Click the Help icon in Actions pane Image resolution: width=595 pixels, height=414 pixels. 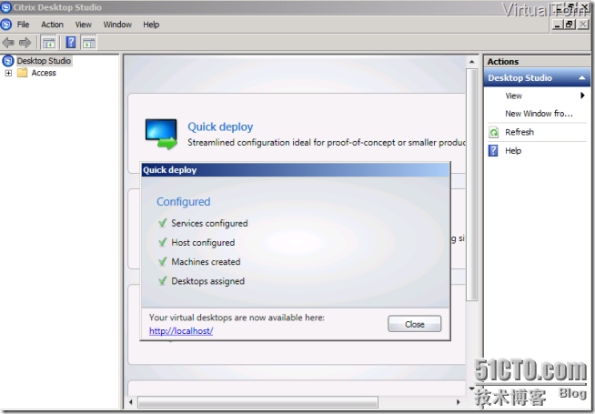(x=493, y=151)
